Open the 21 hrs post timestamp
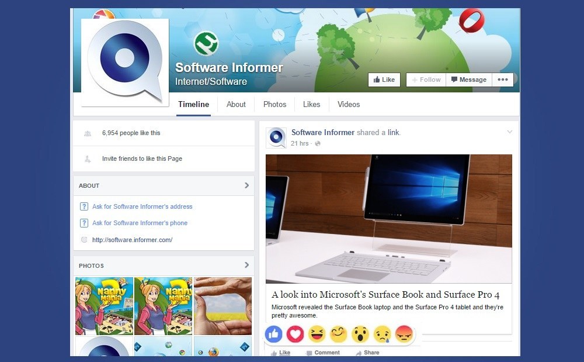Viewport: 584px width, 362px height. click(300, 143)
